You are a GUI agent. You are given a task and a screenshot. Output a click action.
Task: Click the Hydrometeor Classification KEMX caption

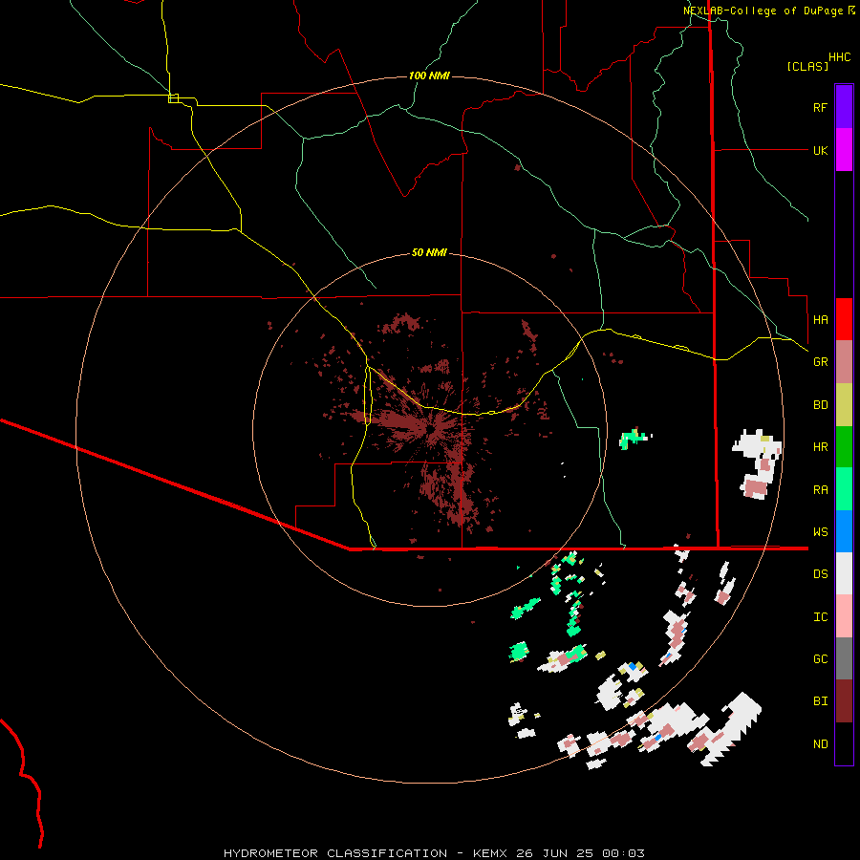click(434, 853)
